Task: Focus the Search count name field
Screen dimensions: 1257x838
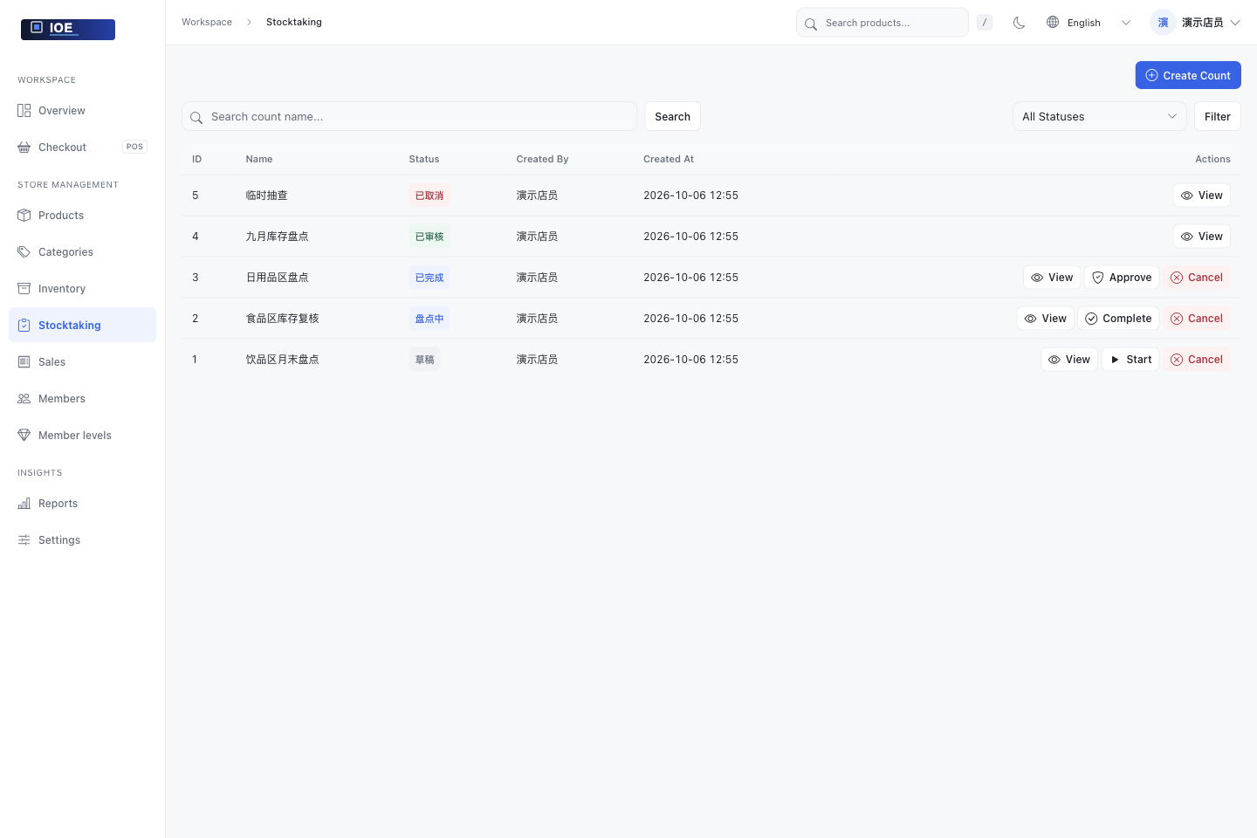Action: [x=409, y=116]
